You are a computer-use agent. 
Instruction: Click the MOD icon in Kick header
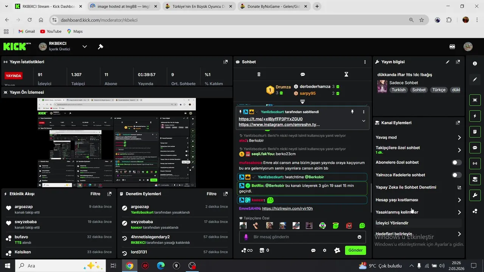(452, 47)
